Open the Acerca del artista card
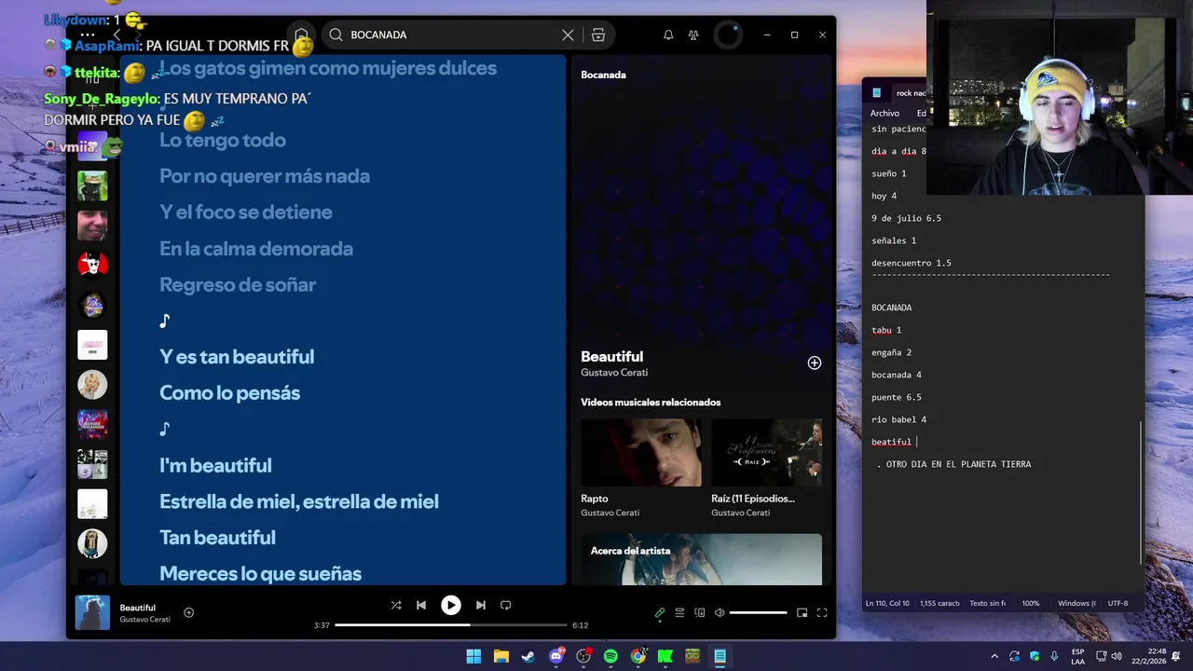The image size is (1193, 671). [701, 559]
